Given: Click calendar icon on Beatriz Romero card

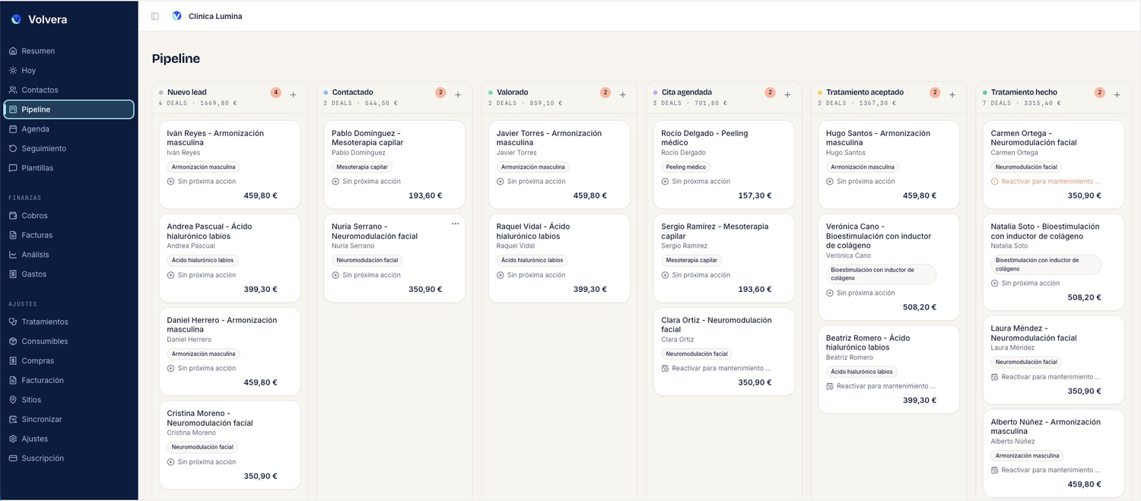Looking at the screenshot, I should point(830,386).
